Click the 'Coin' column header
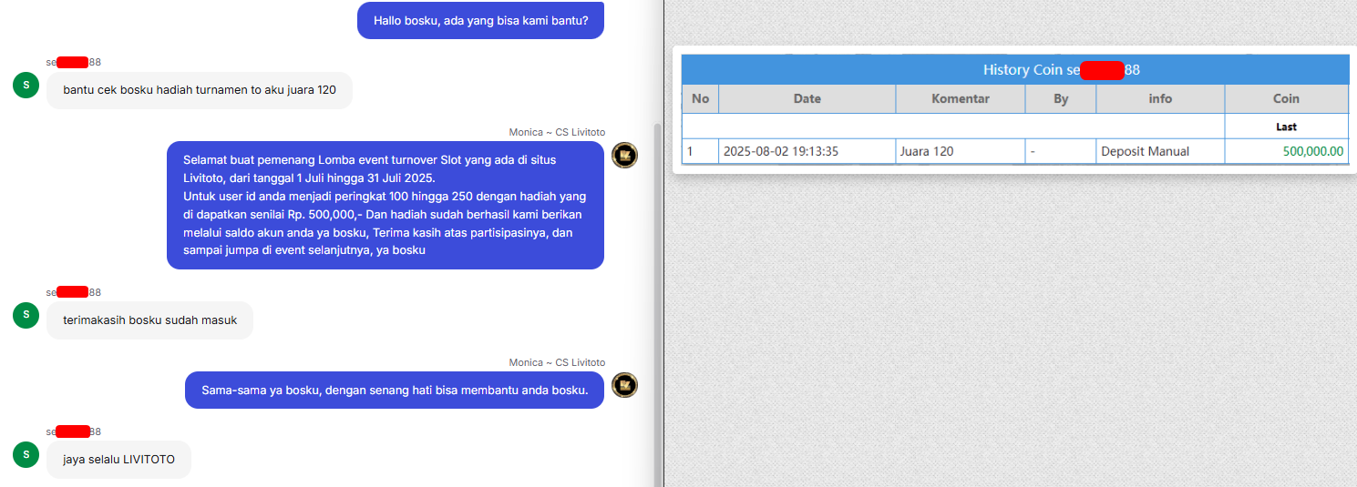 [x=1286, y=99]
